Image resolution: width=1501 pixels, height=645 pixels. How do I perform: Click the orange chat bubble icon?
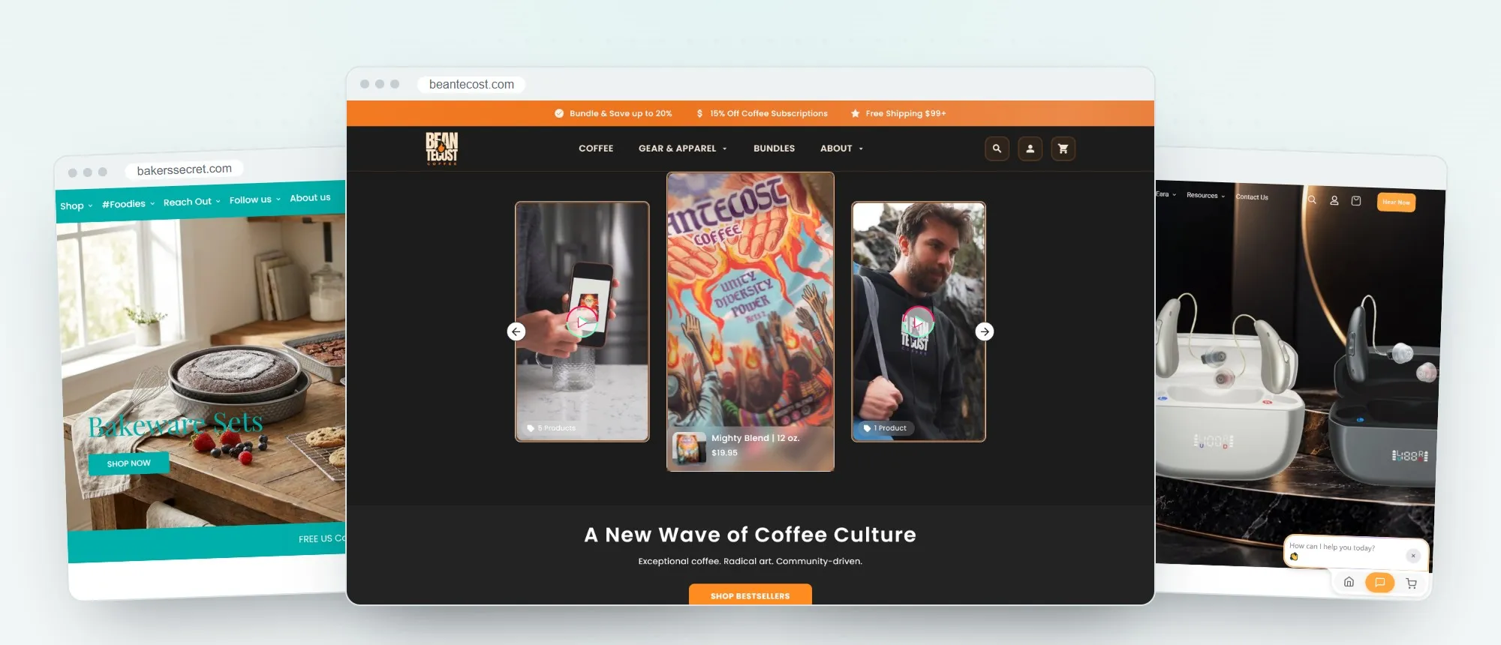click(x=1379, y=583)
